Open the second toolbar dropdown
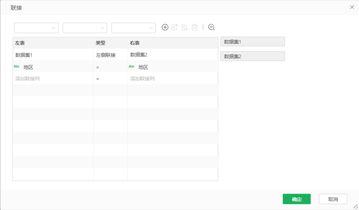The height and width of the screenshot is (210, 359). click(85, 28)
